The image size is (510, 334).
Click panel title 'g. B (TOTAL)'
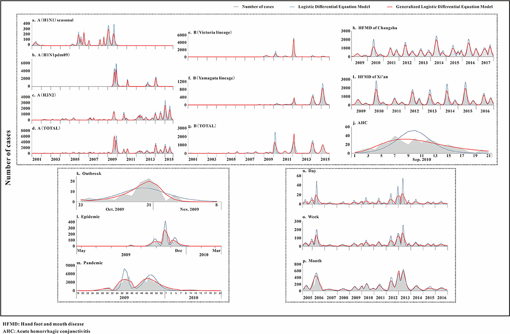202,126
